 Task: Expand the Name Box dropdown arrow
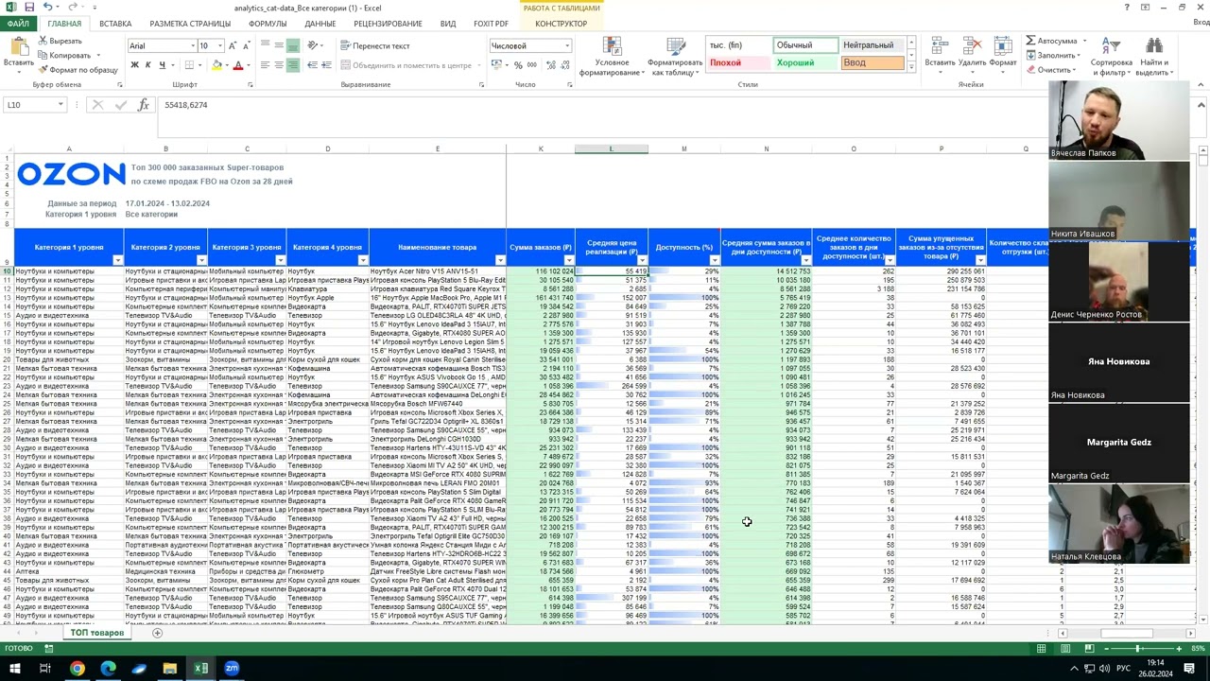point(60,105)
